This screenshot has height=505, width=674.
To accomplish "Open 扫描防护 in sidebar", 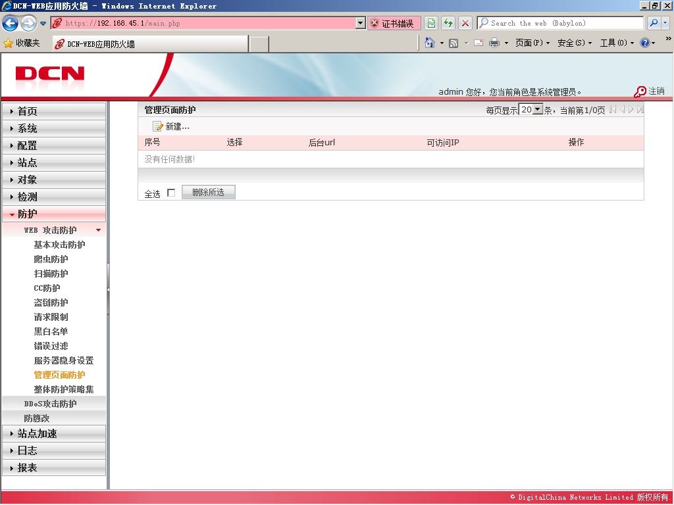I will click(x=51, y=274).
